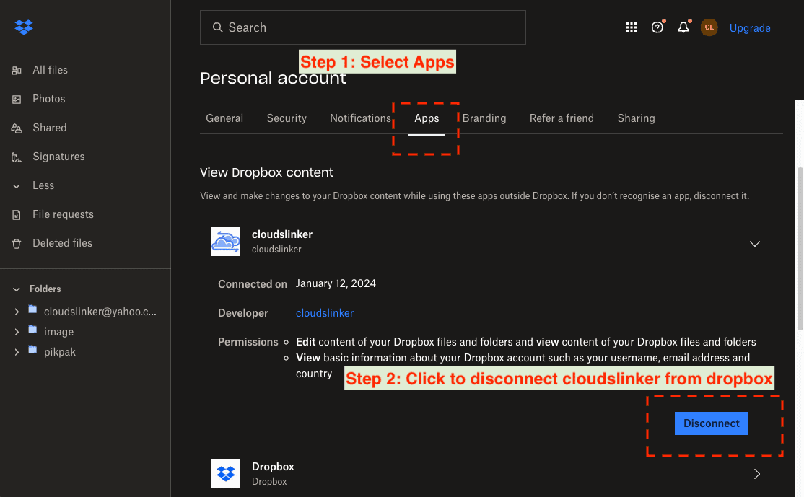
Task: Select the Apps tab
Action: point(427,118)
